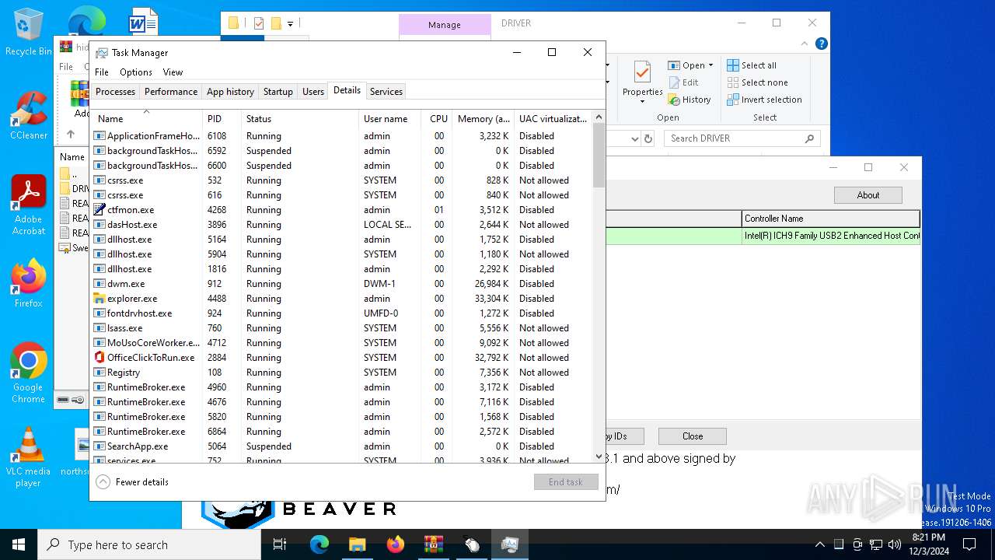The height and width of the screenshot is (560, 995).
Task: Switch to the Processes tab
Action: pyautogui.click(x=115, y=92)
